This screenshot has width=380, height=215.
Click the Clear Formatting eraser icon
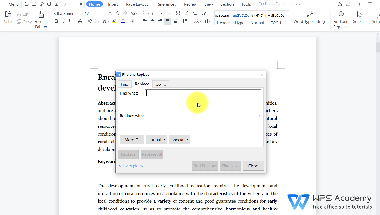[x=125, y=13]
